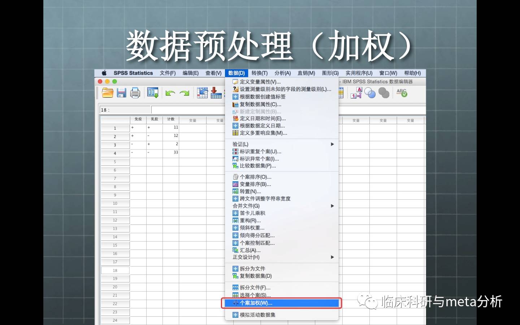Click the Open data document folder icon

107,93
